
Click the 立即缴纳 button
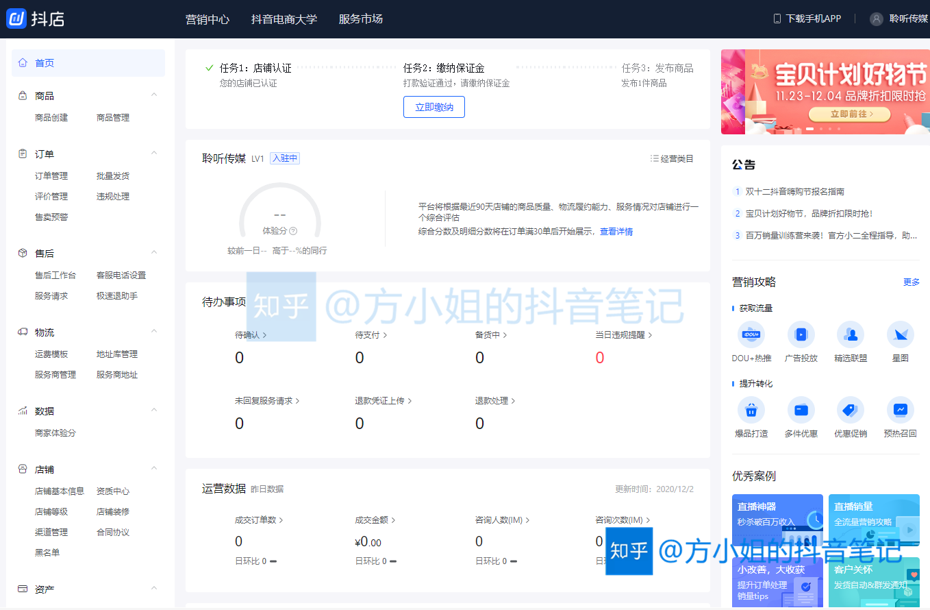(x=434, y=107)
